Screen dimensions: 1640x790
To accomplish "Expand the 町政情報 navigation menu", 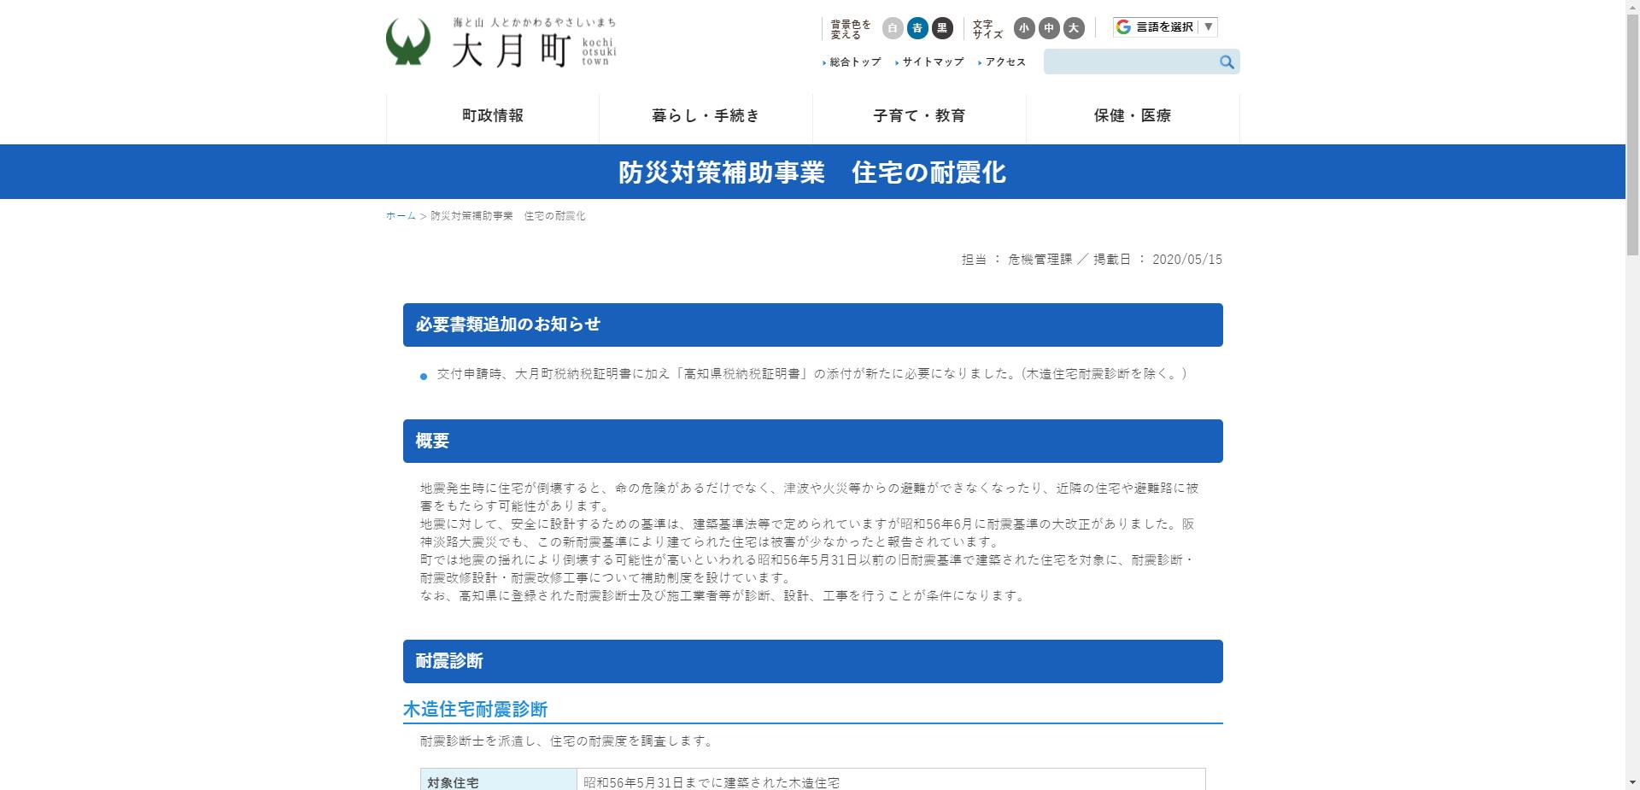I will click(x=493, y=116).
